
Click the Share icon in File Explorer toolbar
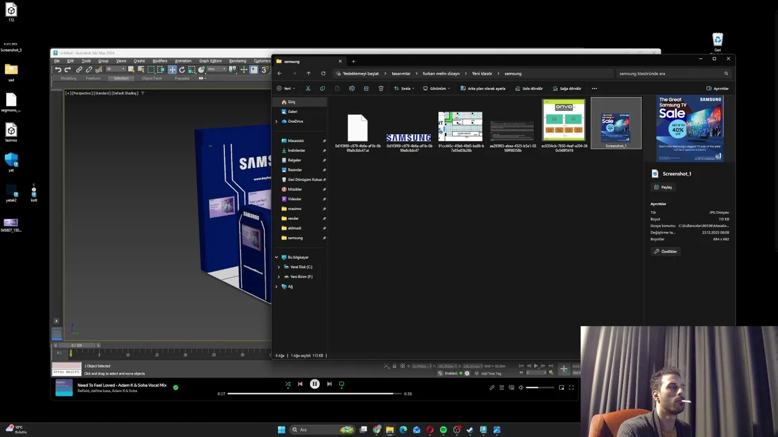pyautogui.click(x=367, y=89)
